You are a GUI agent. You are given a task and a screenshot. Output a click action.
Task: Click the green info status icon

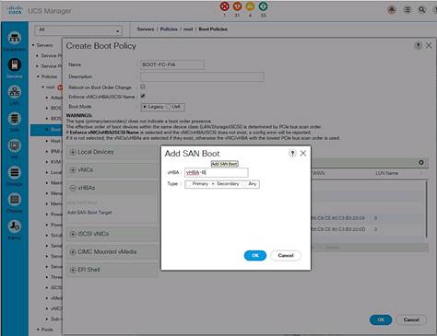pos(263,6)
